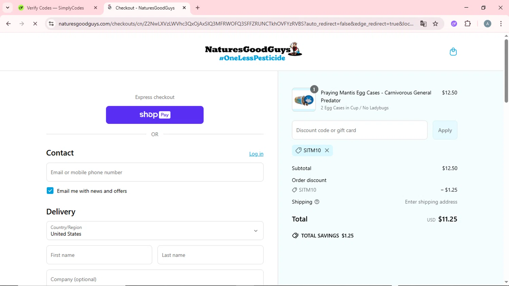Image resolution: width=509 pixels, height=286 pixels.
Task: Click the Log in link
Action: pos(256,154)
